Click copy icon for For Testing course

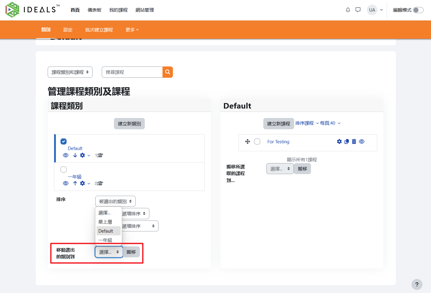347,141
